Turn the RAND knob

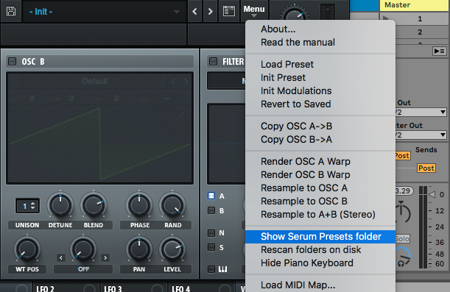(172, 205)
